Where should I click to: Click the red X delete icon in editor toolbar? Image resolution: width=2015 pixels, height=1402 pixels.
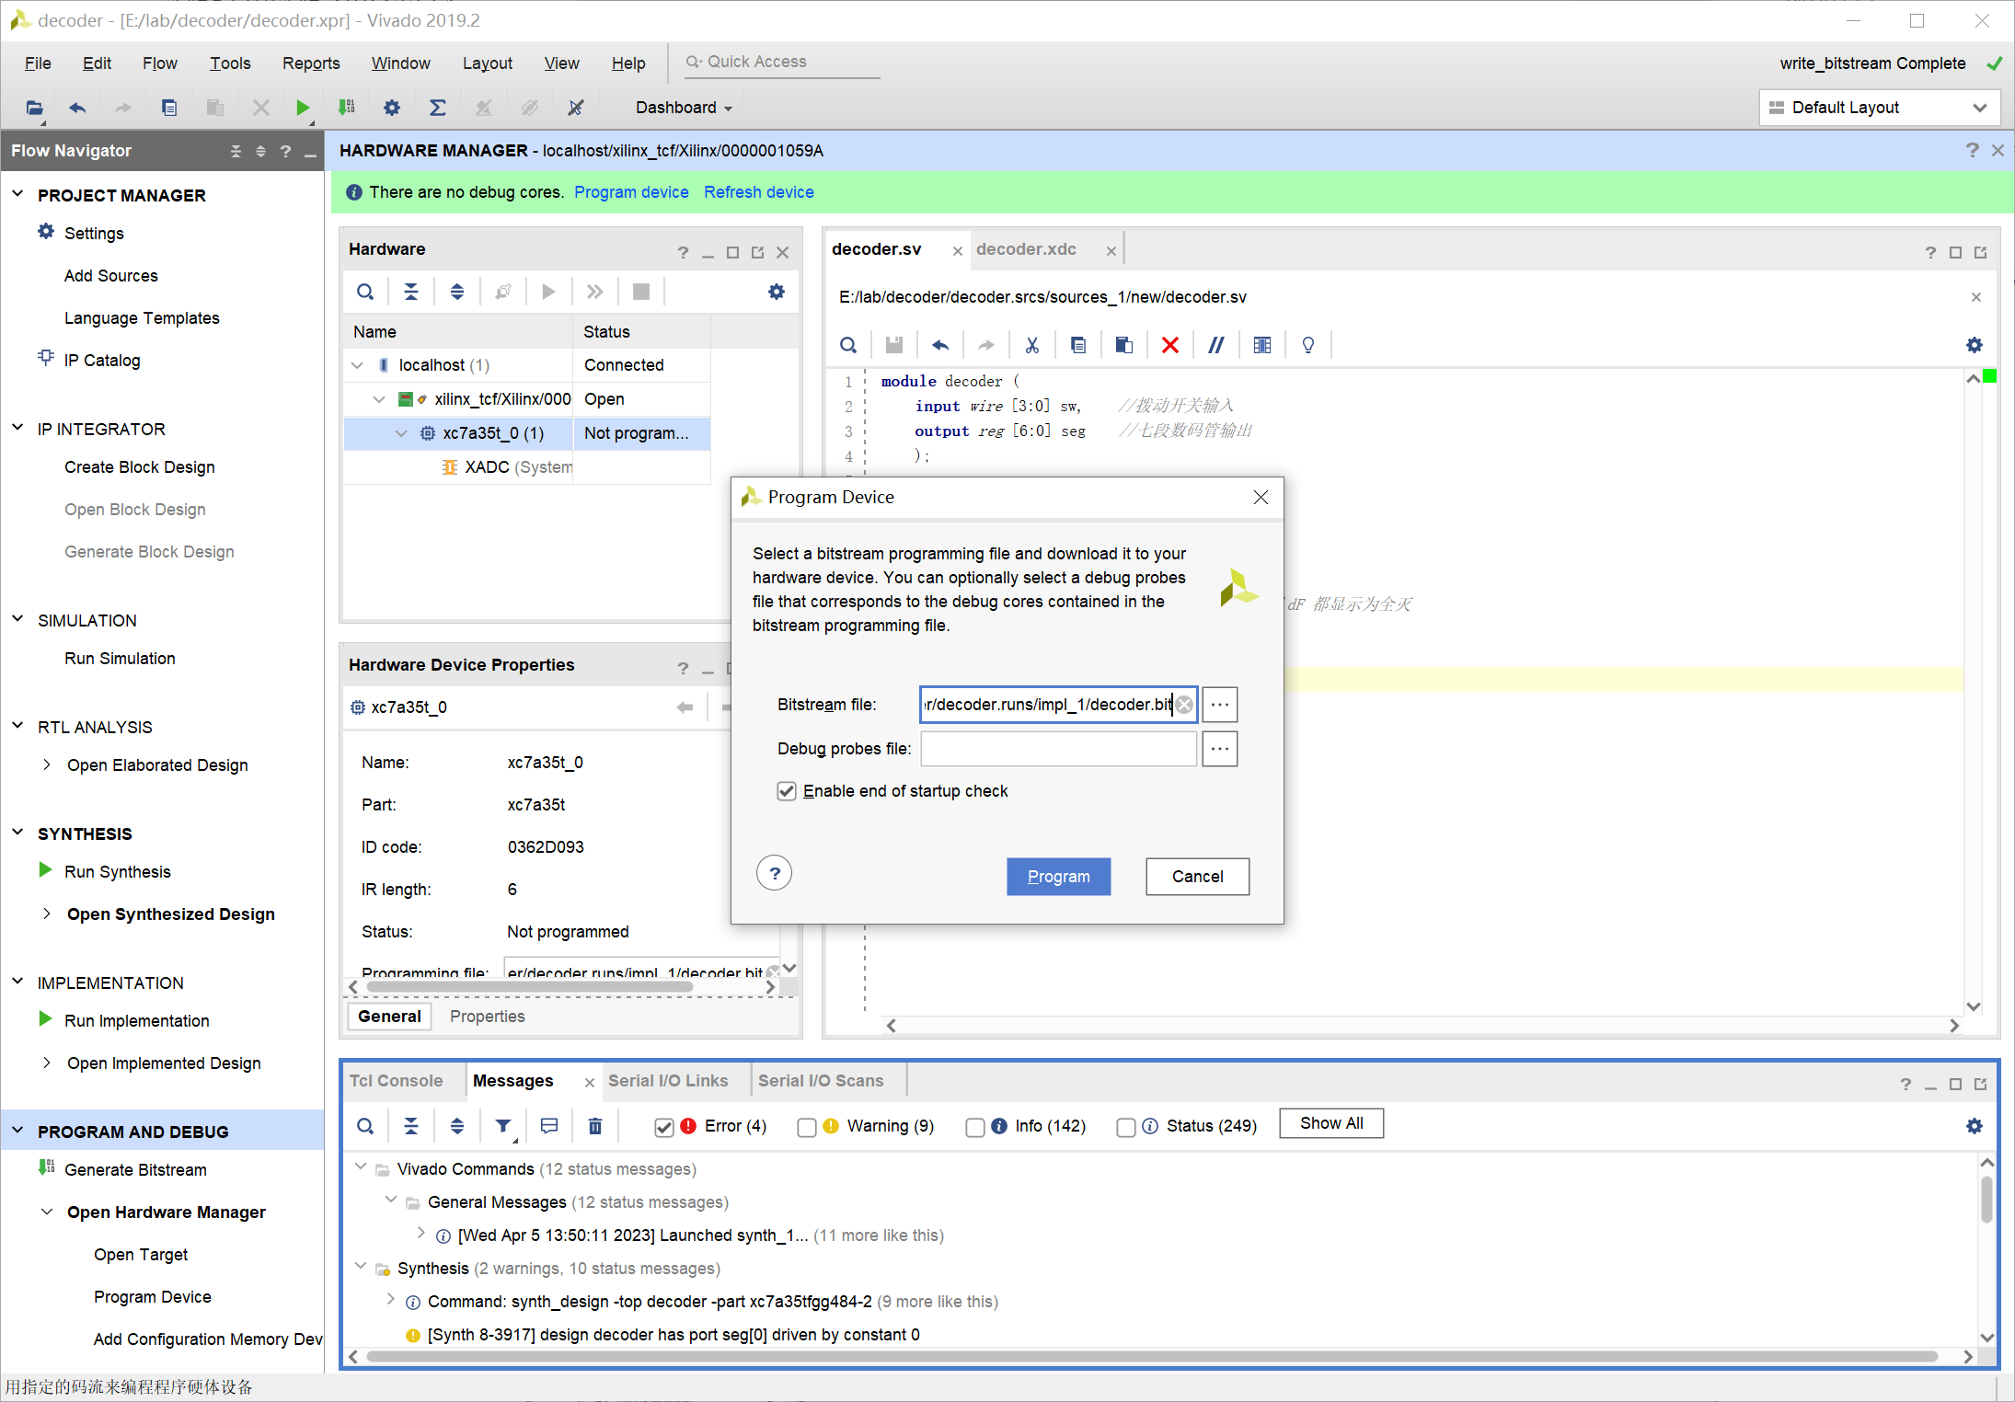point(1169,345)
